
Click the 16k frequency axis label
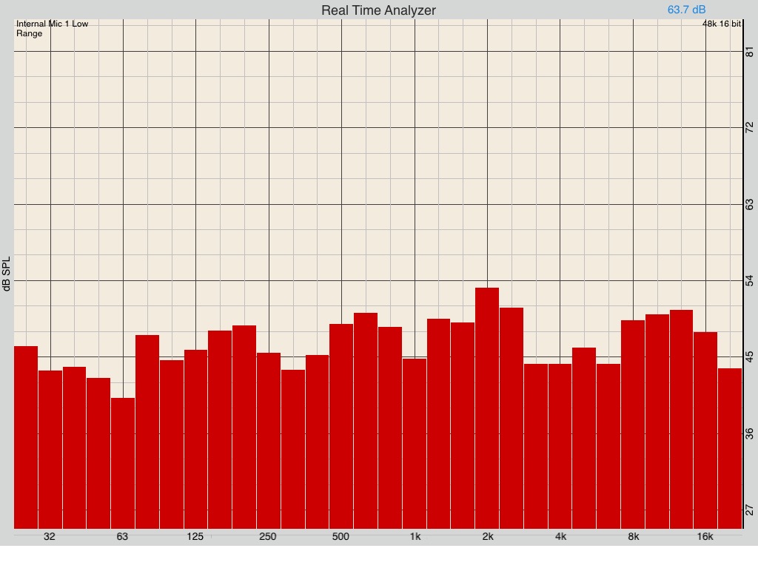coord(705,537)
